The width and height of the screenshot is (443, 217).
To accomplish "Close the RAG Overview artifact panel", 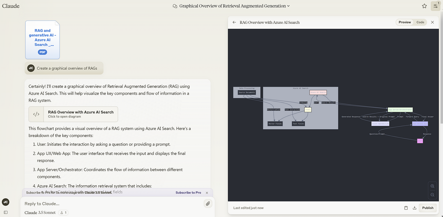I will click(433, 22).
